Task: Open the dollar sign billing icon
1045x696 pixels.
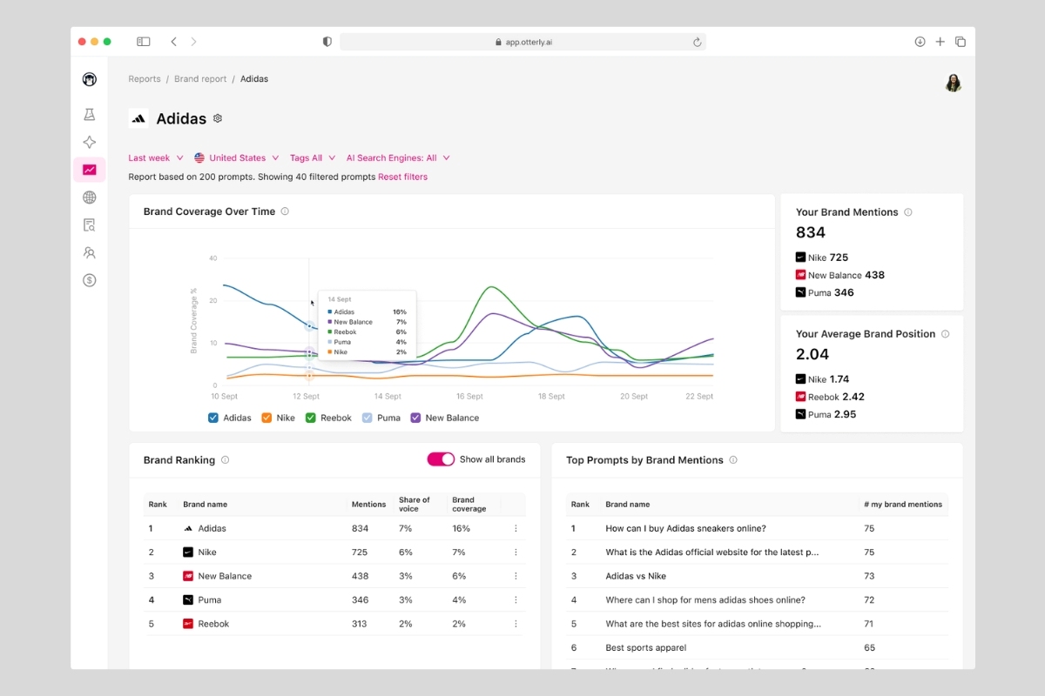Action: click(89, 280)
